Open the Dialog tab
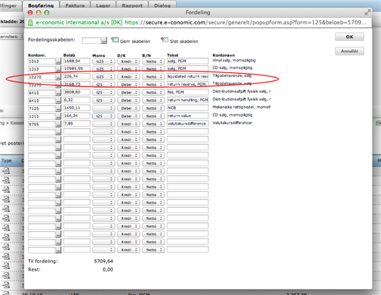This screenshot has width=381, height=295. click(x=162, y=5)
